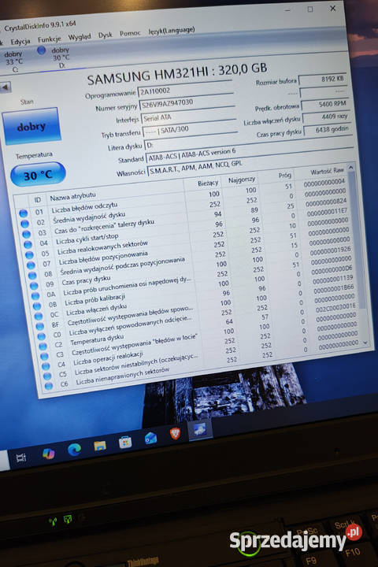Click status dot for attribute C6
Screen dimensions: 378x567
click(49, 386)
